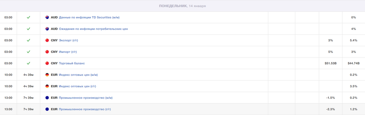Open Промышленное производство (г/г) event
The width and height of the screenshot is (365, 115).
tap(85, 110)
